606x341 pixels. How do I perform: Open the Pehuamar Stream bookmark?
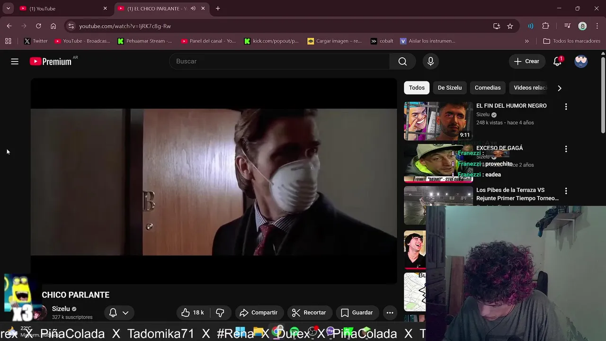(145, 41)
